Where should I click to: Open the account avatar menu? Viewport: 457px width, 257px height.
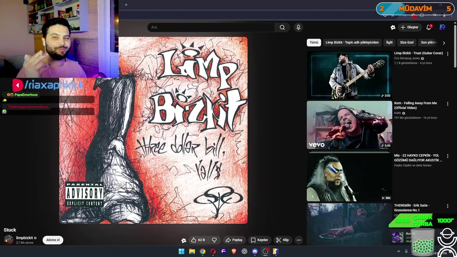[x=442, y=27]
